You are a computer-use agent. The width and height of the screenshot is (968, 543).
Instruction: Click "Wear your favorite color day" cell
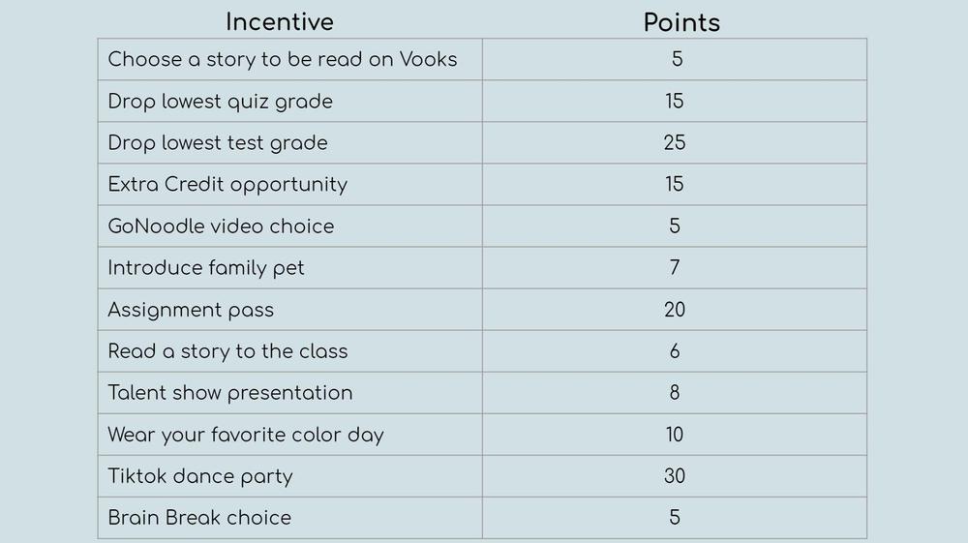[246, 435]
